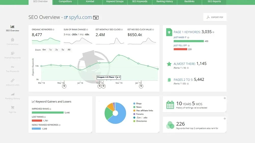Click help icon on 226 keywords card
Viewport: 255px width, 143px height.
225,119
